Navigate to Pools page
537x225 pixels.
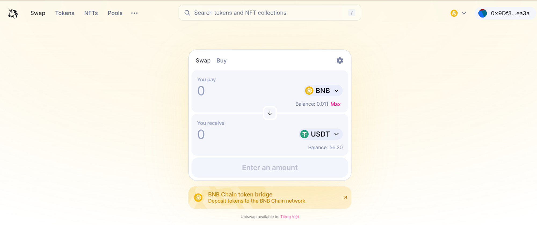(115, 13)
